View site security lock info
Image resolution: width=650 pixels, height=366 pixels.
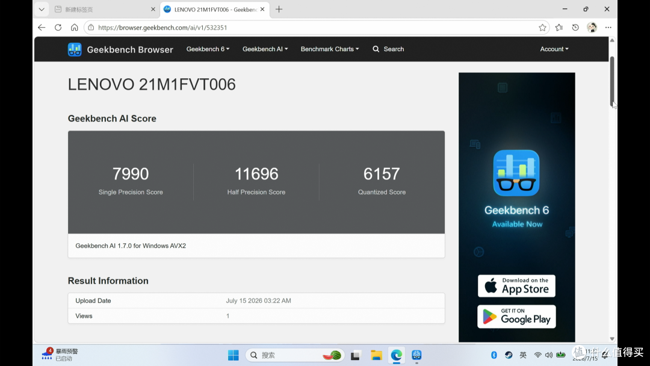91,27
